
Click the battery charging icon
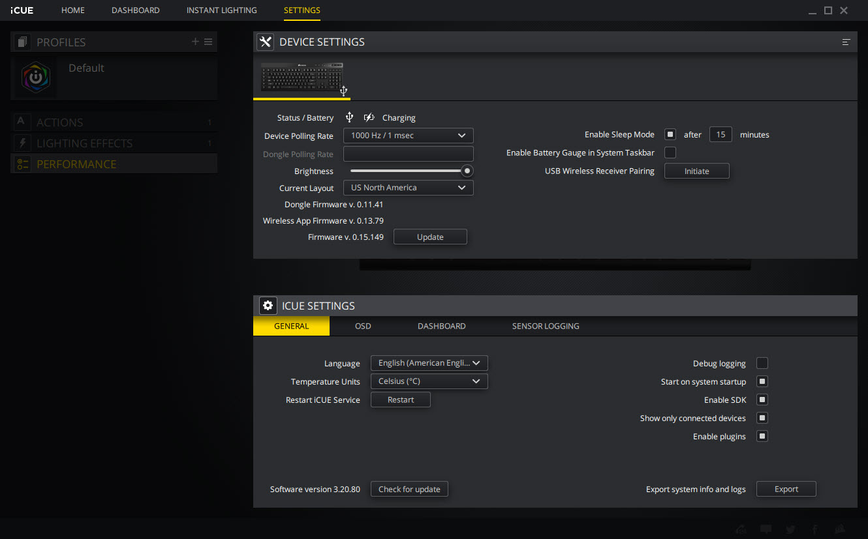369,117
